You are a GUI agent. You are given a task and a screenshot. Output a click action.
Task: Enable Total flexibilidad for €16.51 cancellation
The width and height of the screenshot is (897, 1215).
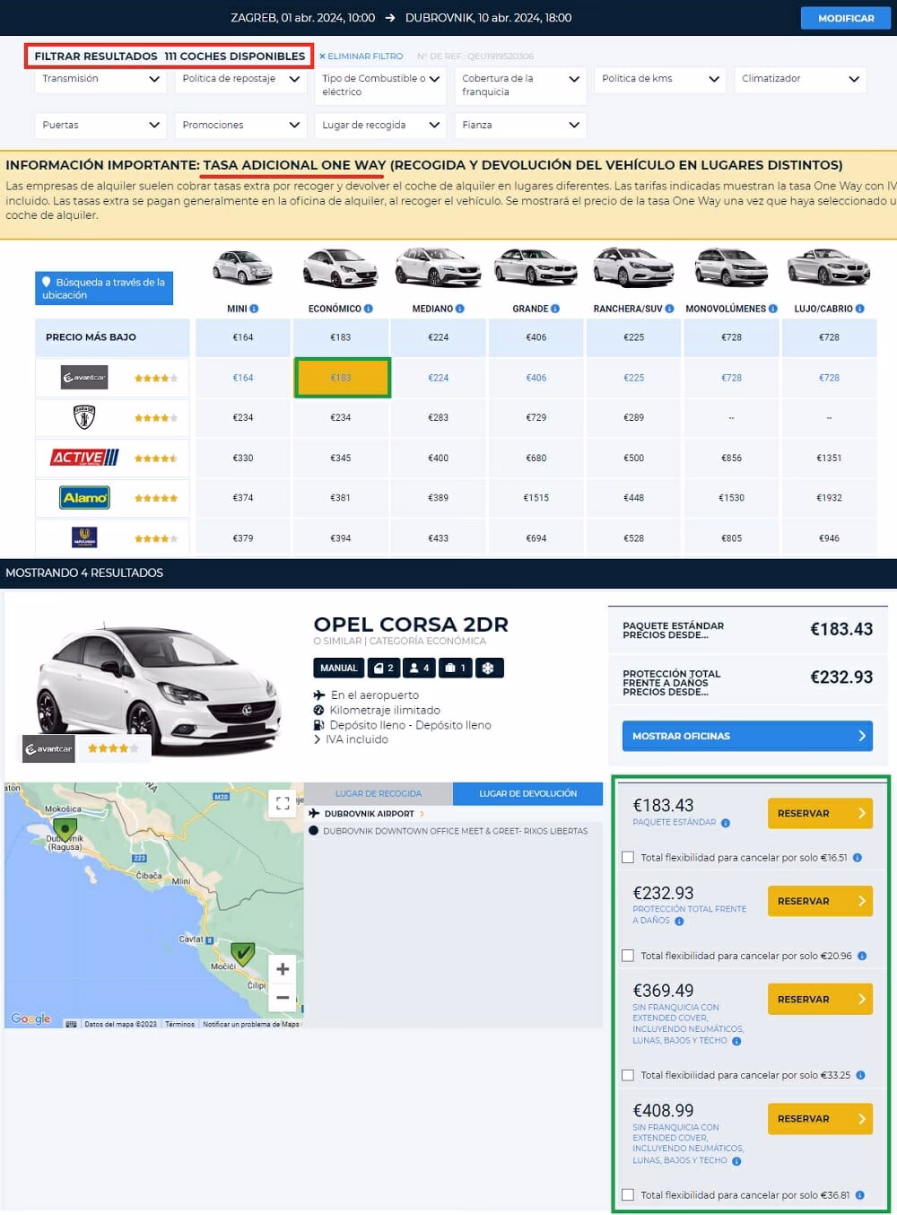(627, 857)
